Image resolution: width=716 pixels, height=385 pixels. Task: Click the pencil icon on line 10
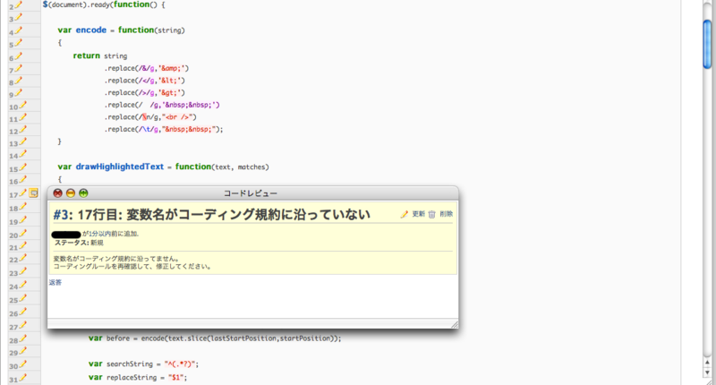[22, 106]
